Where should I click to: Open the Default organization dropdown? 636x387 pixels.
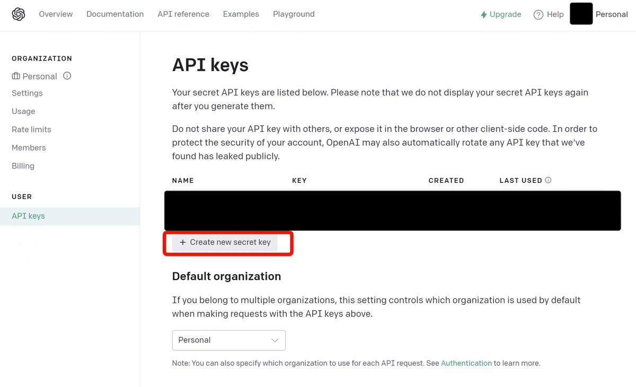point(229,340)
